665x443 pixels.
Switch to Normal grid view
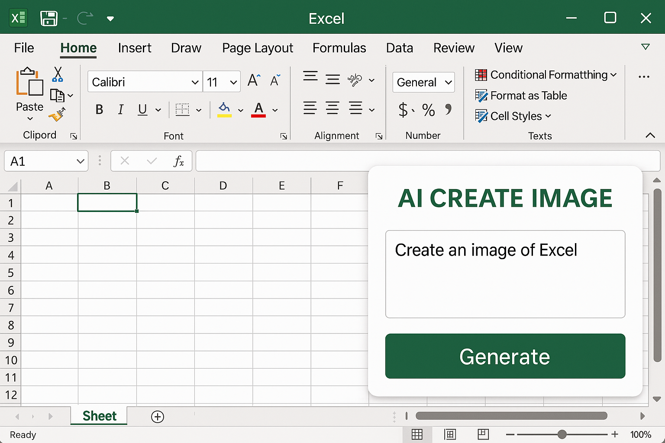(x=417, y=434)
